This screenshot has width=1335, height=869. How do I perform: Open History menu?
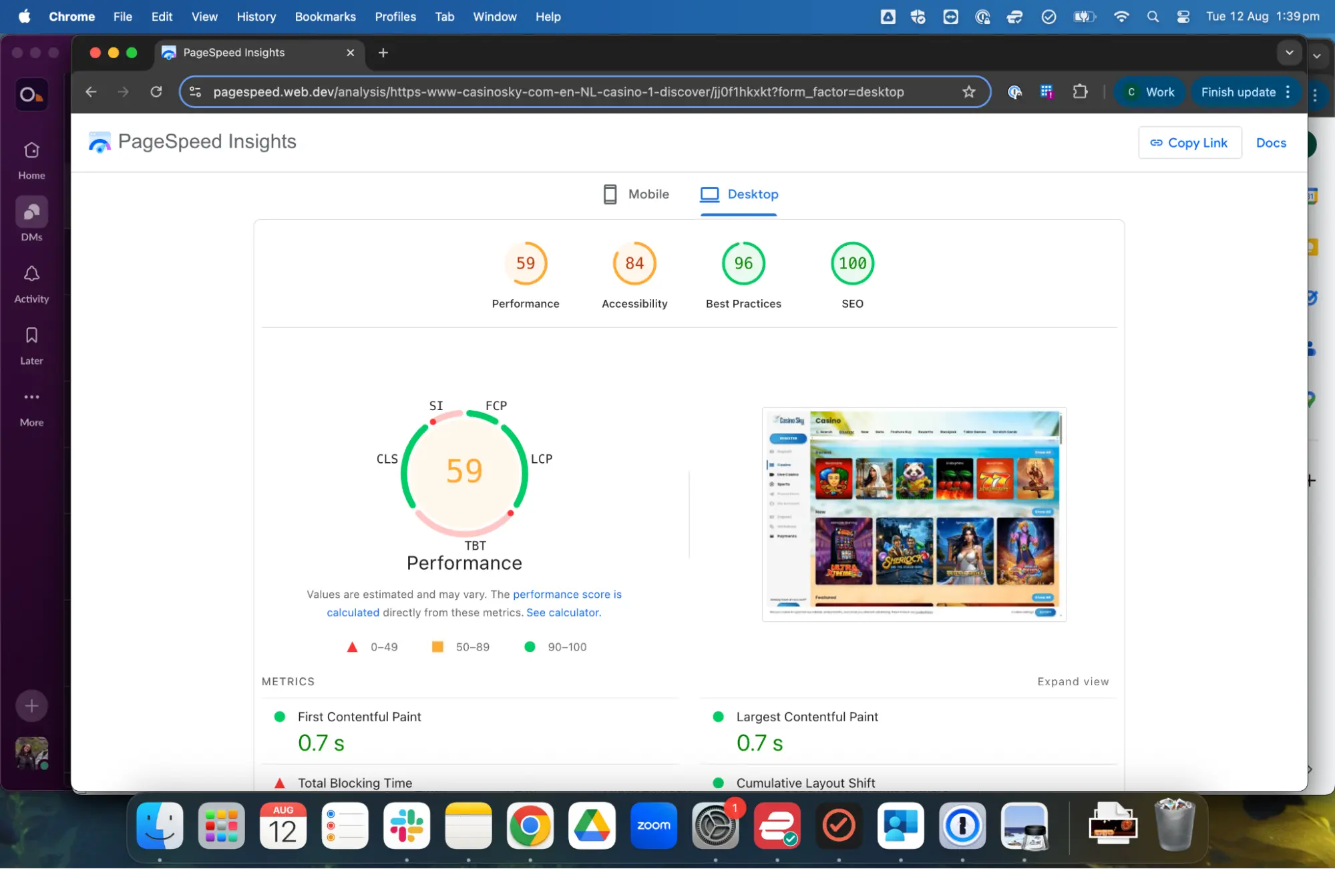(256, 17)
